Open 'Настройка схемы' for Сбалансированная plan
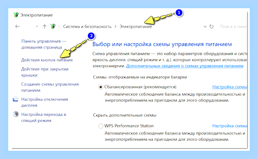This screenshot has height=159, width=258. (230, 87)
